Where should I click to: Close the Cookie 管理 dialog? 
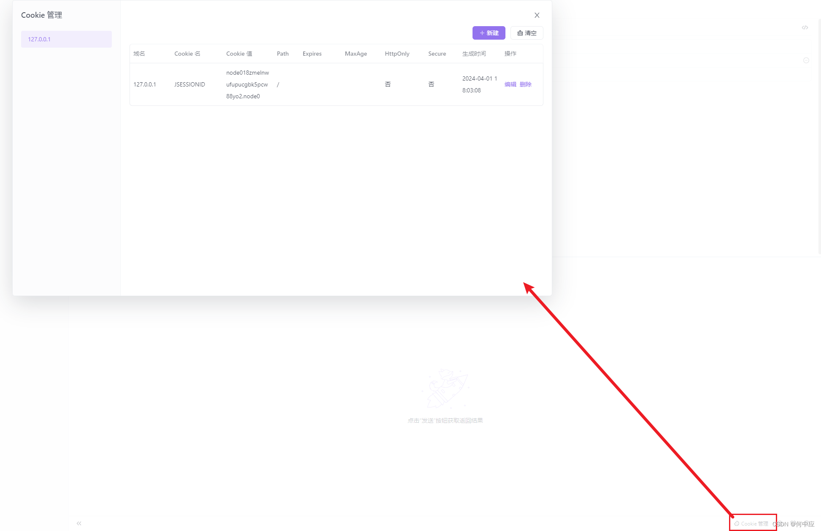[537, 15]
